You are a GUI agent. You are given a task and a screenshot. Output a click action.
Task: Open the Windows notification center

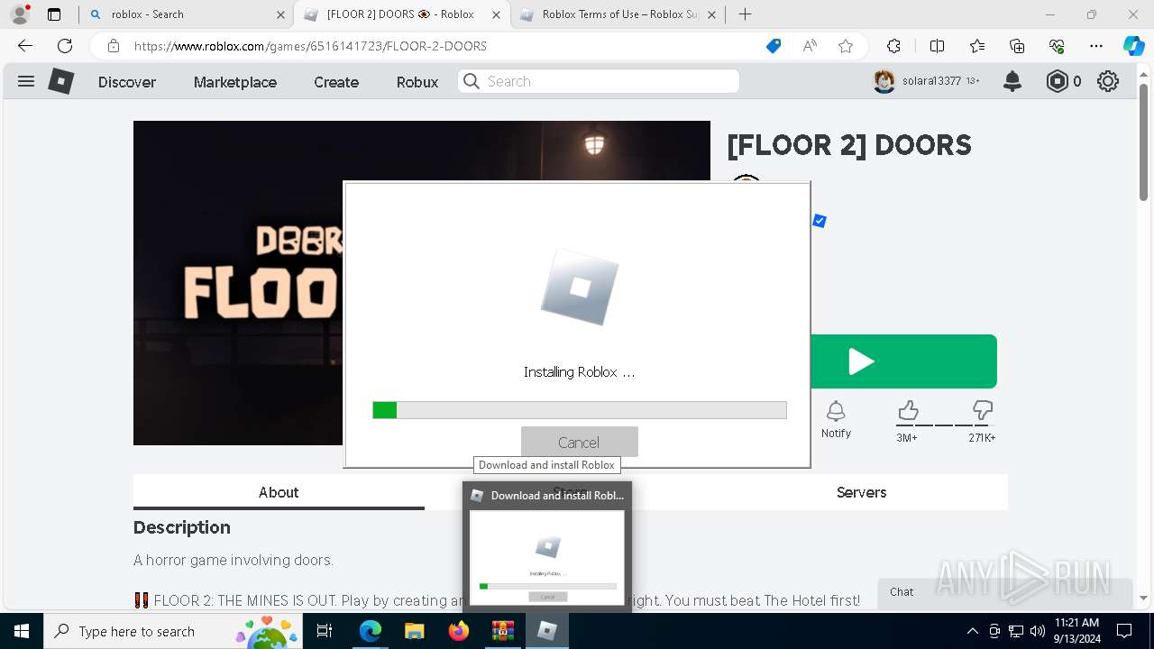(1124, 631)
